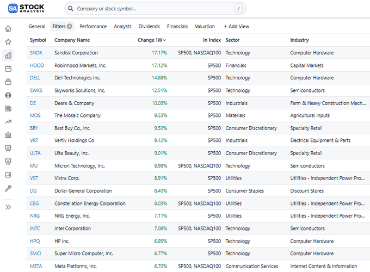Image resolution: width=370 pixels, height=272 pixels.
Task: Open the MOS ticker link
Action: 35,115
